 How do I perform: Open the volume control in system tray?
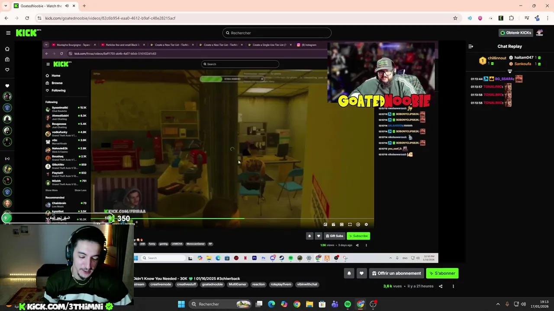click(523, 304)
